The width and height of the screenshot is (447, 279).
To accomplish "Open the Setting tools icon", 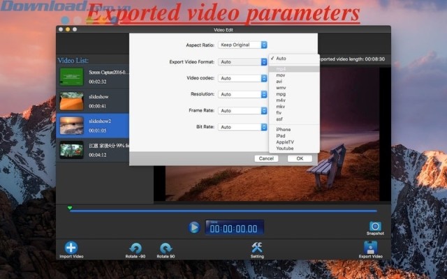I will [x=257, y=248].
